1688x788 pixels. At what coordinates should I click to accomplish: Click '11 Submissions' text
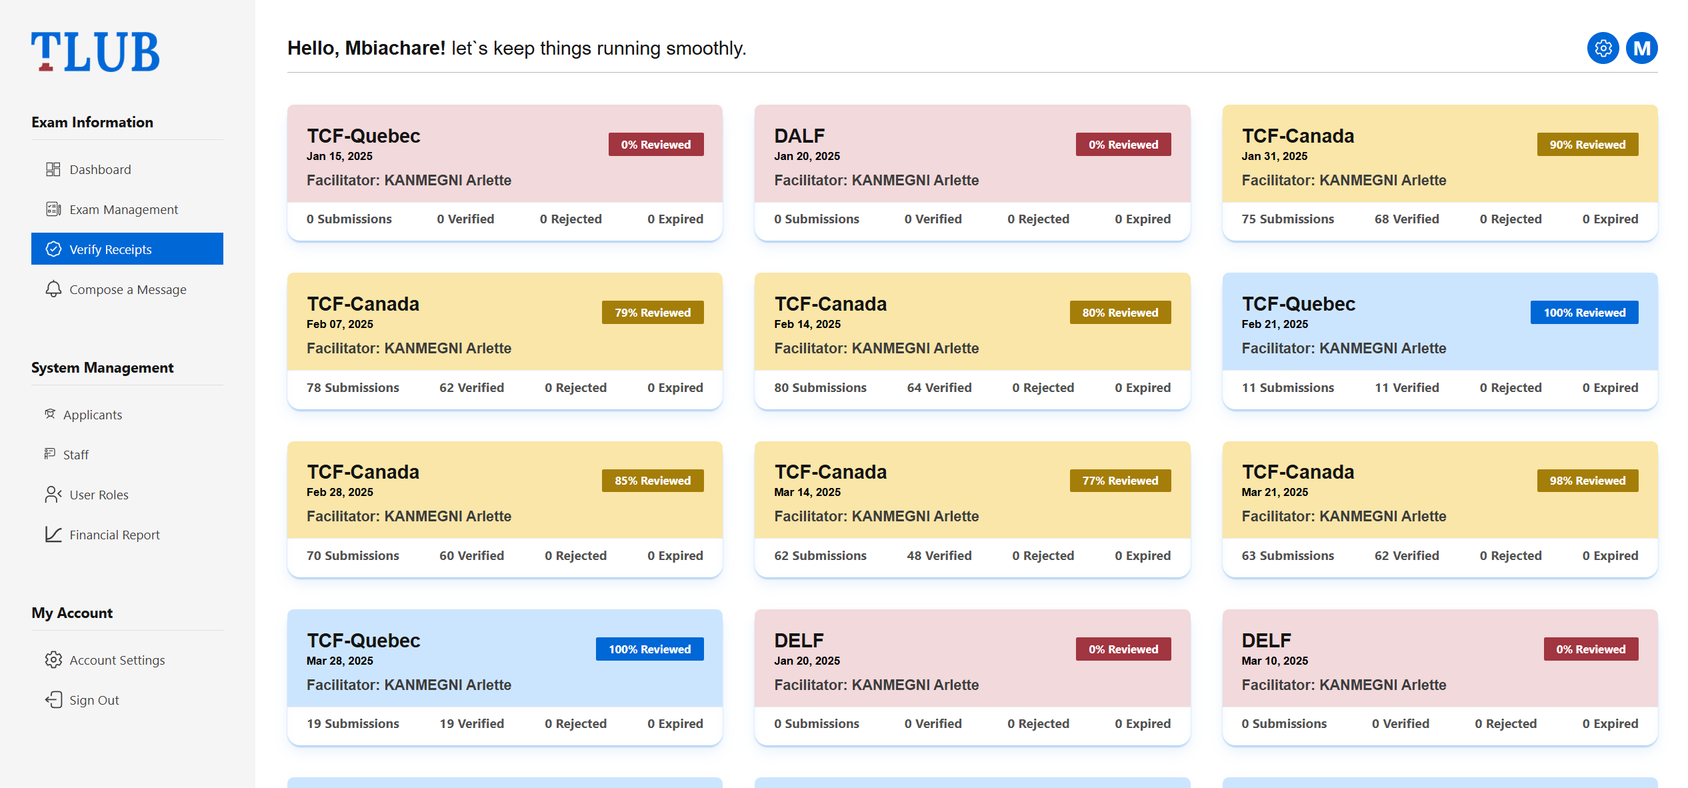(x=1287, y=388)
